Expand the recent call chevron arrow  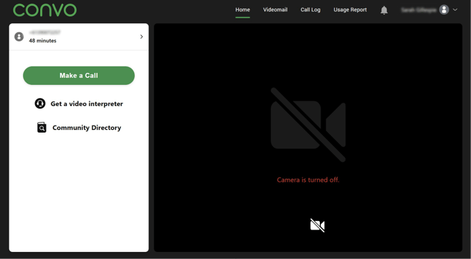[x=141, y=36]
